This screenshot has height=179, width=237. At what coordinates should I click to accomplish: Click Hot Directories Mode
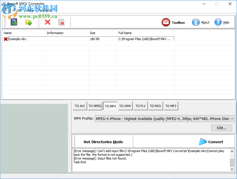(x=103, y=141)
